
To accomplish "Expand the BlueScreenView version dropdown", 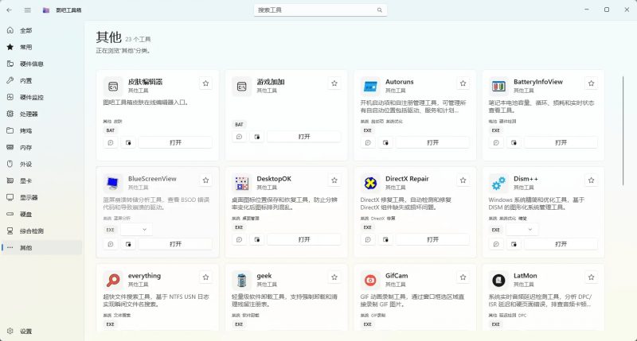I will pyautogui.click(x=136, y=230).
